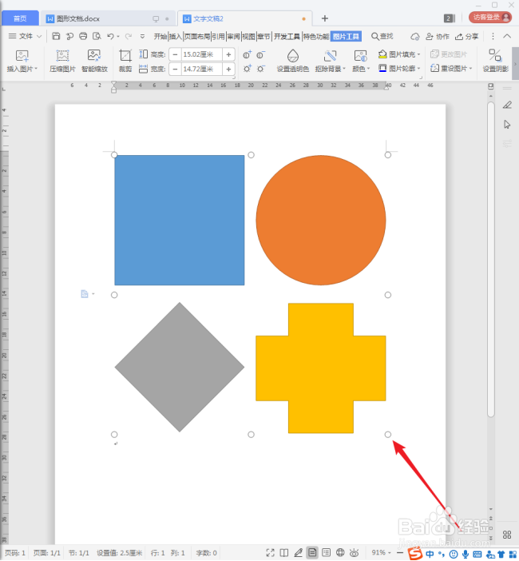
Task: Click the decrease brightness icon
Action: 260,69
